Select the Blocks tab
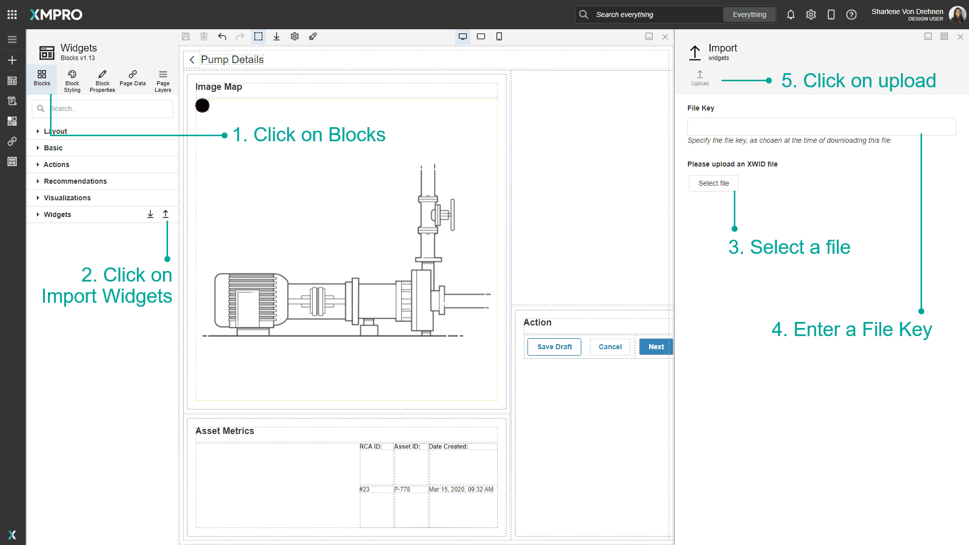This screenshot has height=545, width=969. pos(42,79)
